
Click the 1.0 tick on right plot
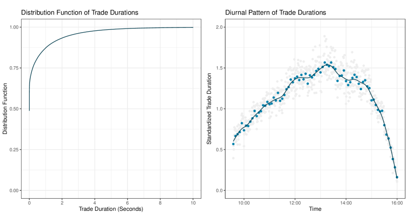(x=219, y=109)
